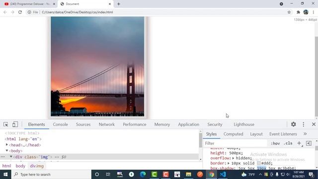The image size is (318, 179).
Task: Open the Extensions puzzle icon
Action: tap(298, 12)
